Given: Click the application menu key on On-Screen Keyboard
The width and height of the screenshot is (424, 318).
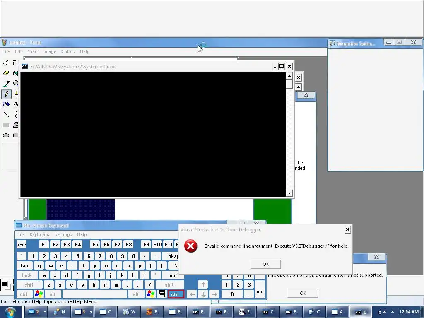Looking at the screenshot, I should coord(162,294).
